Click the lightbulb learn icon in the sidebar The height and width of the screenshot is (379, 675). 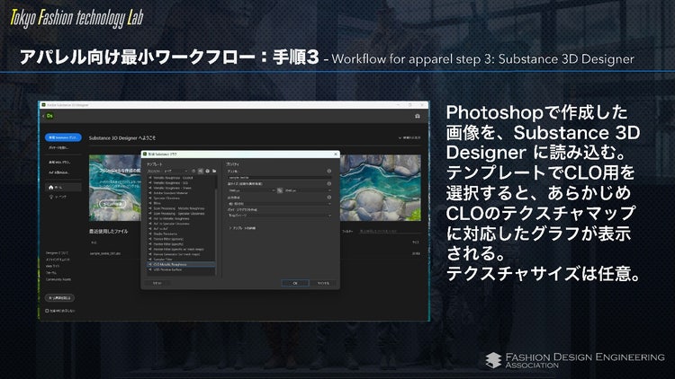(51, 196)
